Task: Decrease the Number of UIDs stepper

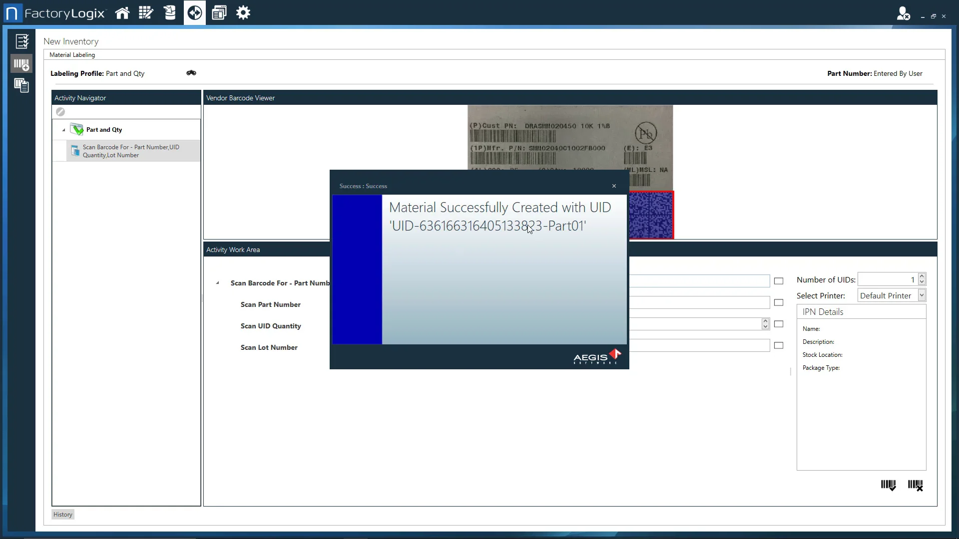Action: click(x=922, y=282)
